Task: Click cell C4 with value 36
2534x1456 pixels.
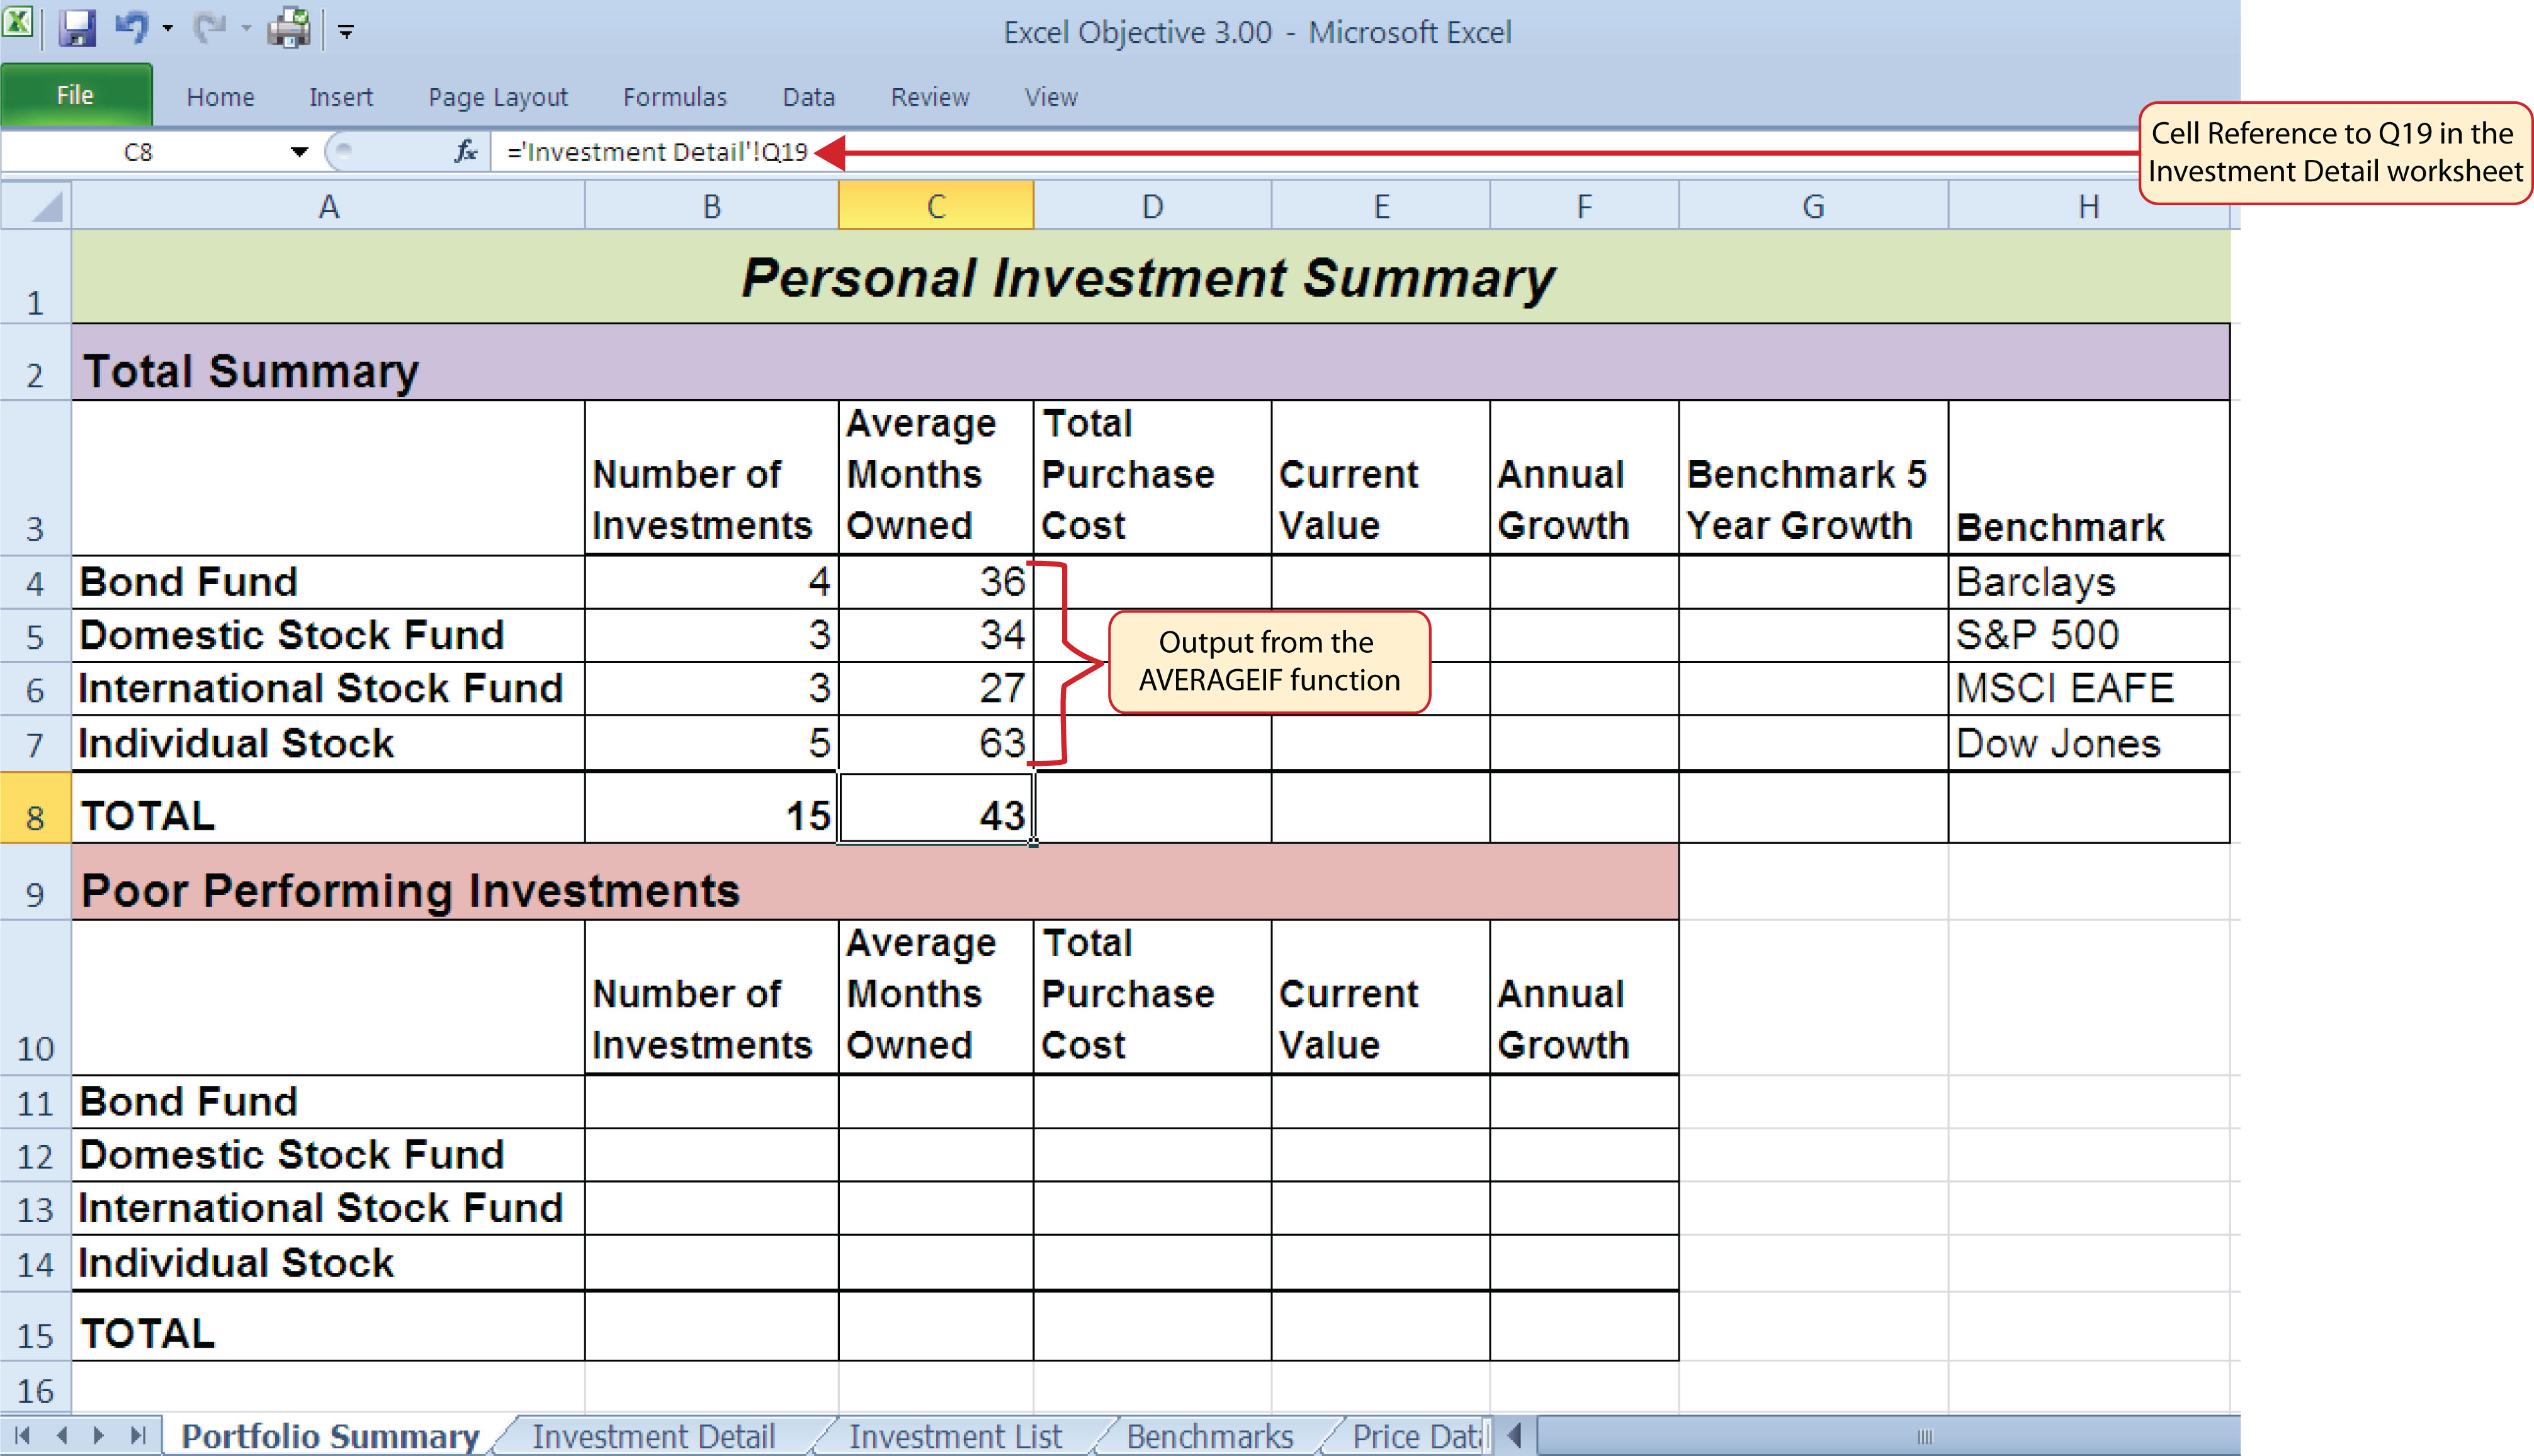Action: coord(936,582)
